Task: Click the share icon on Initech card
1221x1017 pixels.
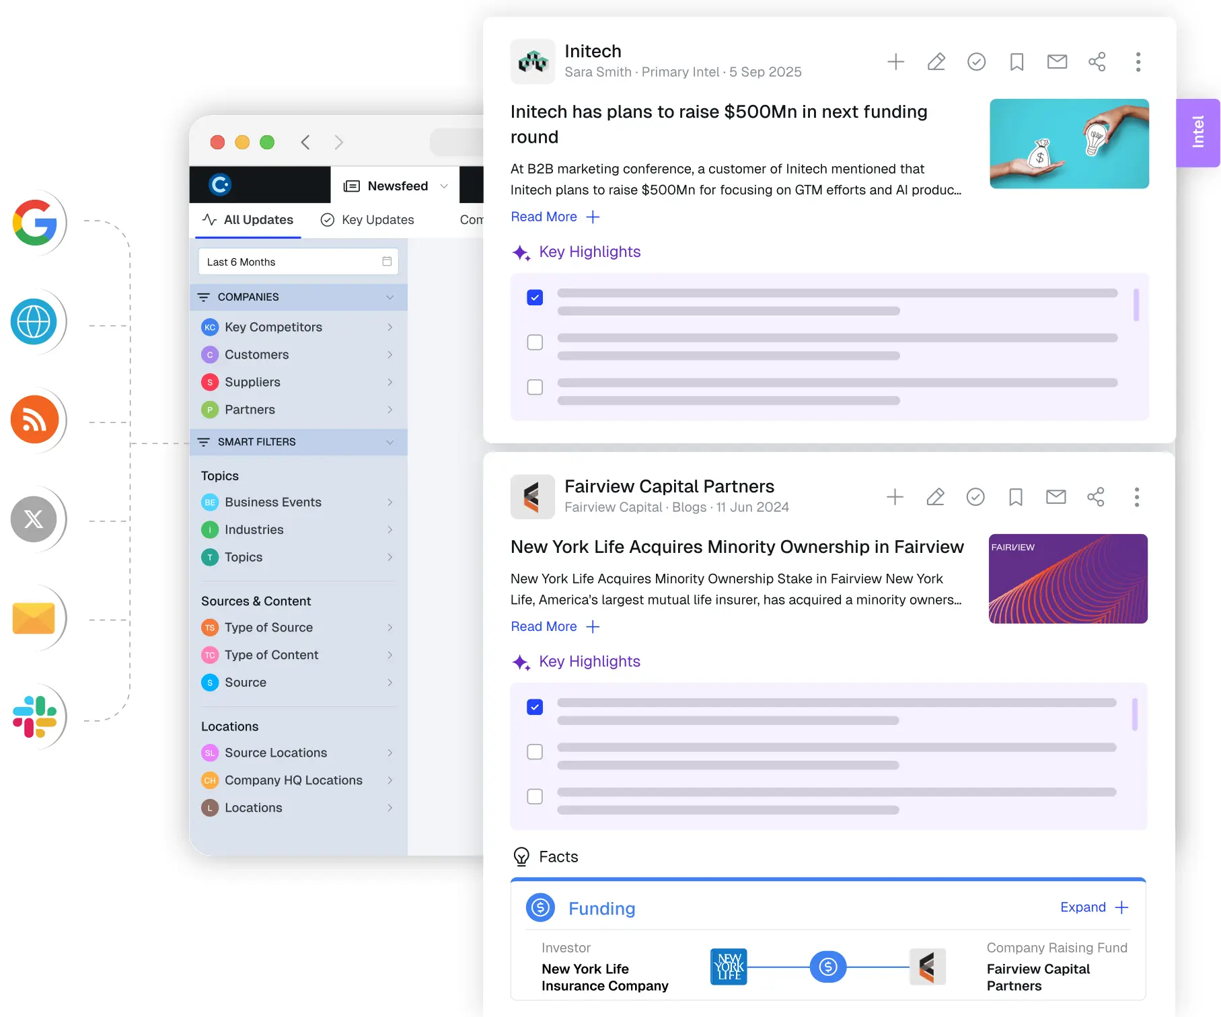Action: point(1097,62)
